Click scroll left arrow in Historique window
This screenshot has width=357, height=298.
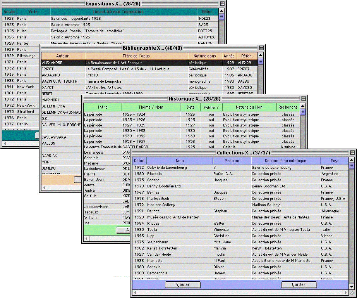coord(86,239)
